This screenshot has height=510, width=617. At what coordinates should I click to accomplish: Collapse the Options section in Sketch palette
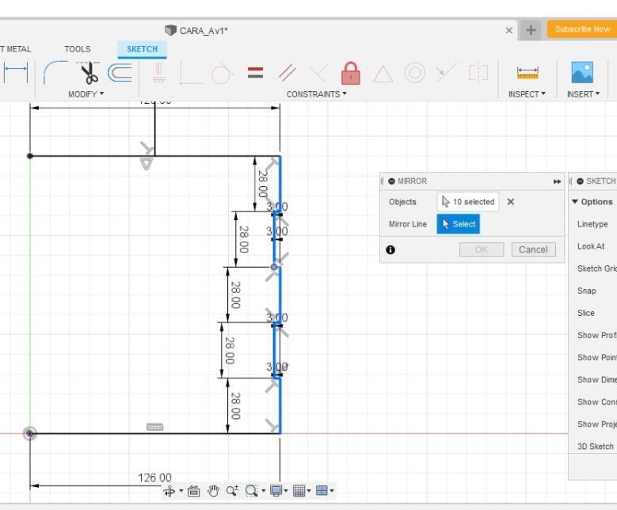(575, 201)
